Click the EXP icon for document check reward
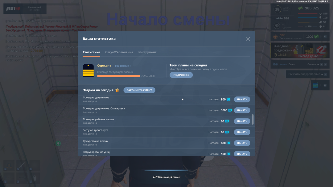Viewport: 333px width, 187px height. (x=228, y=99)
